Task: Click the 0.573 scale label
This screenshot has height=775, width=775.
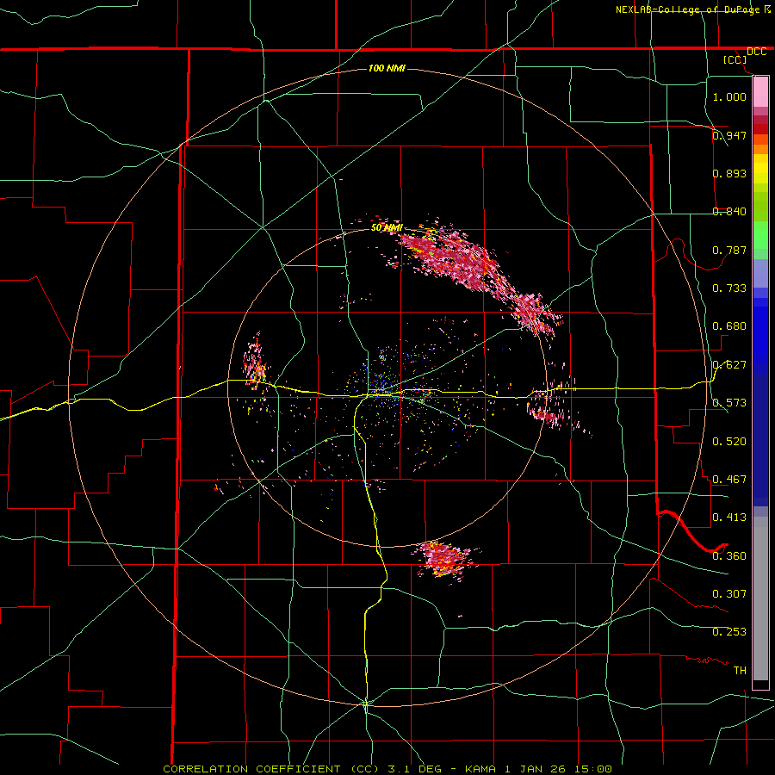Action: tap(729, 403)
